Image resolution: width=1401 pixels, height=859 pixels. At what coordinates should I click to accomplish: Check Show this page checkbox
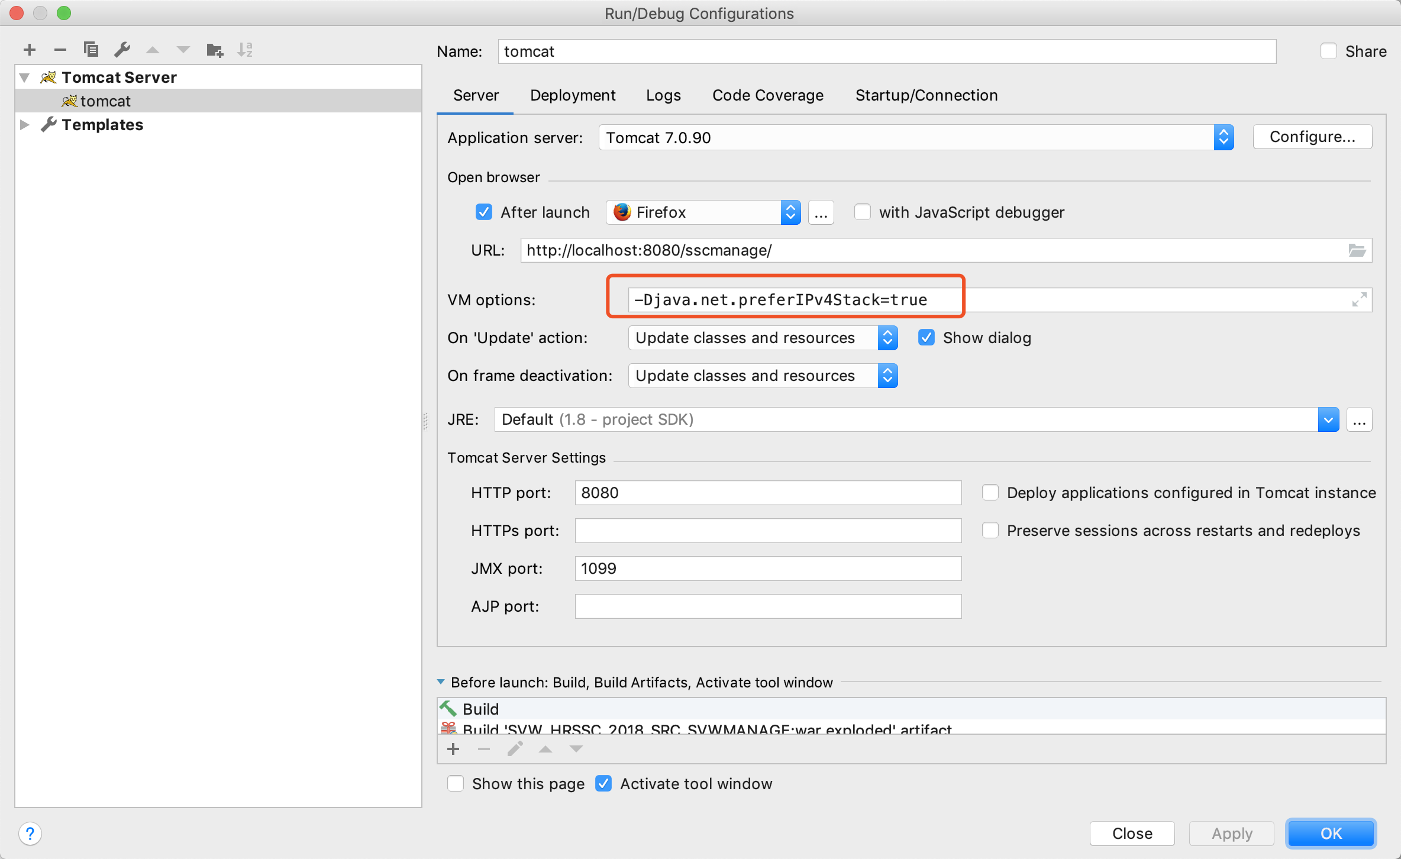456,783
